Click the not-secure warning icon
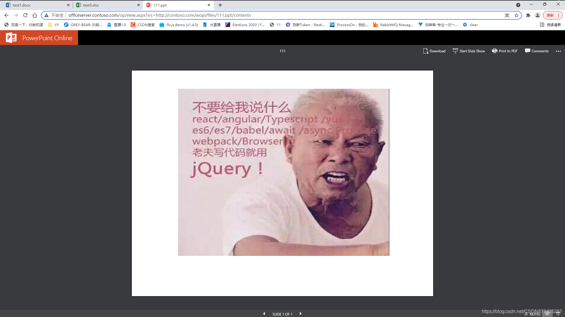The height and width of the screenshot is (317, 565). [46, 15]
